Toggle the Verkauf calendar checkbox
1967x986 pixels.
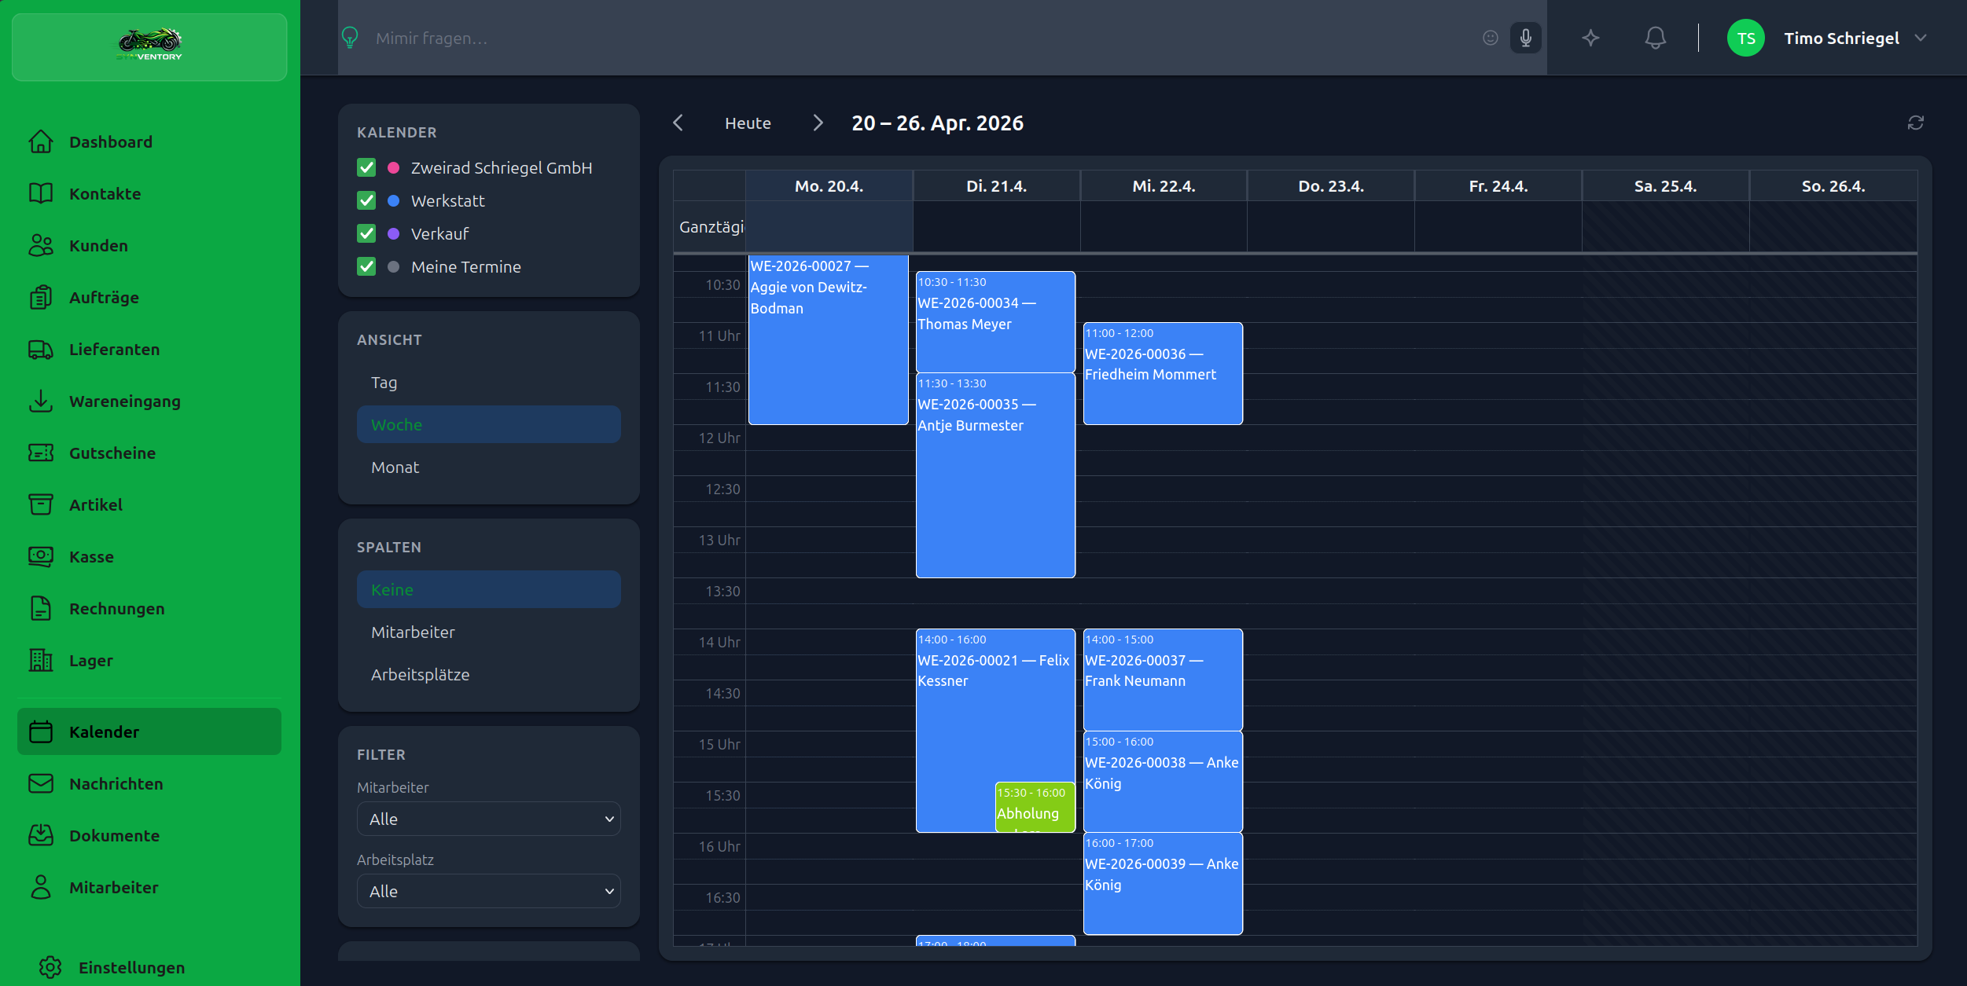coord(366,234)
